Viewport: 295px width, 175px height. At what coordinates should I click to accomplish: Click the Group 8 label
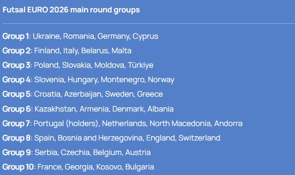click(x=17, y=138)
